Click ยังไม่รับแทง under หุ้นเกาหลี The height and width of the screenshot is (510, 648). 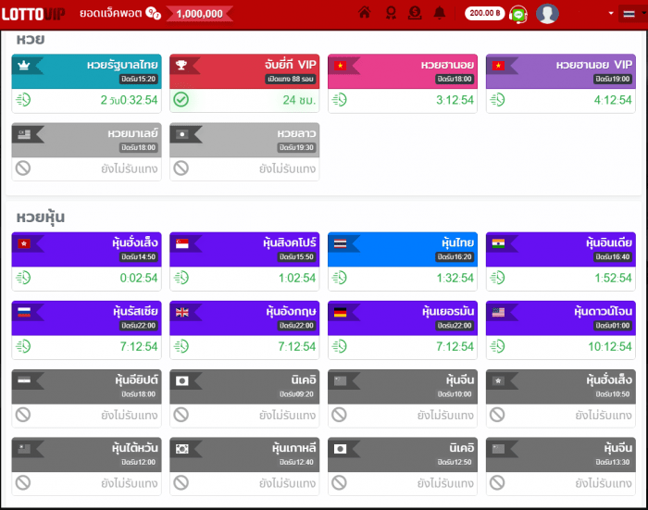[287, 483]
